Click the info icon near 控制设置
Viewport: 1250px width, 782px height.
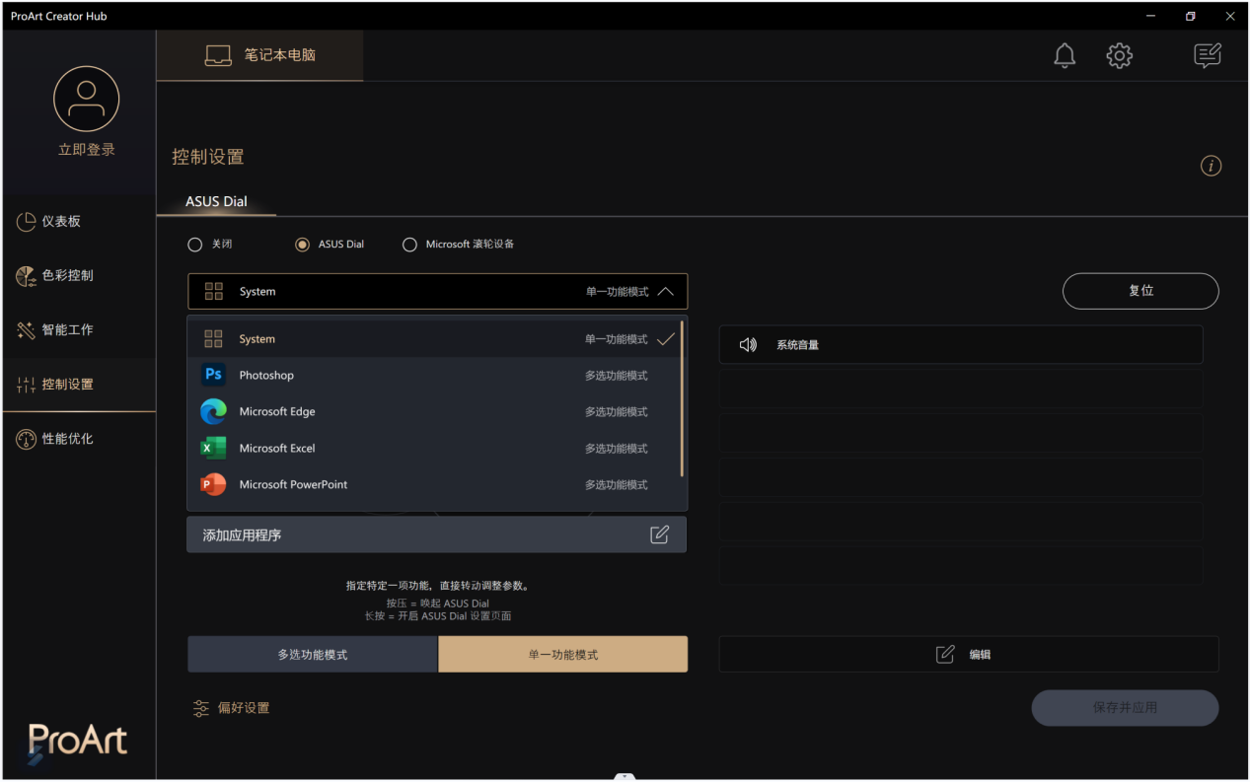[x=1211, y=166]
